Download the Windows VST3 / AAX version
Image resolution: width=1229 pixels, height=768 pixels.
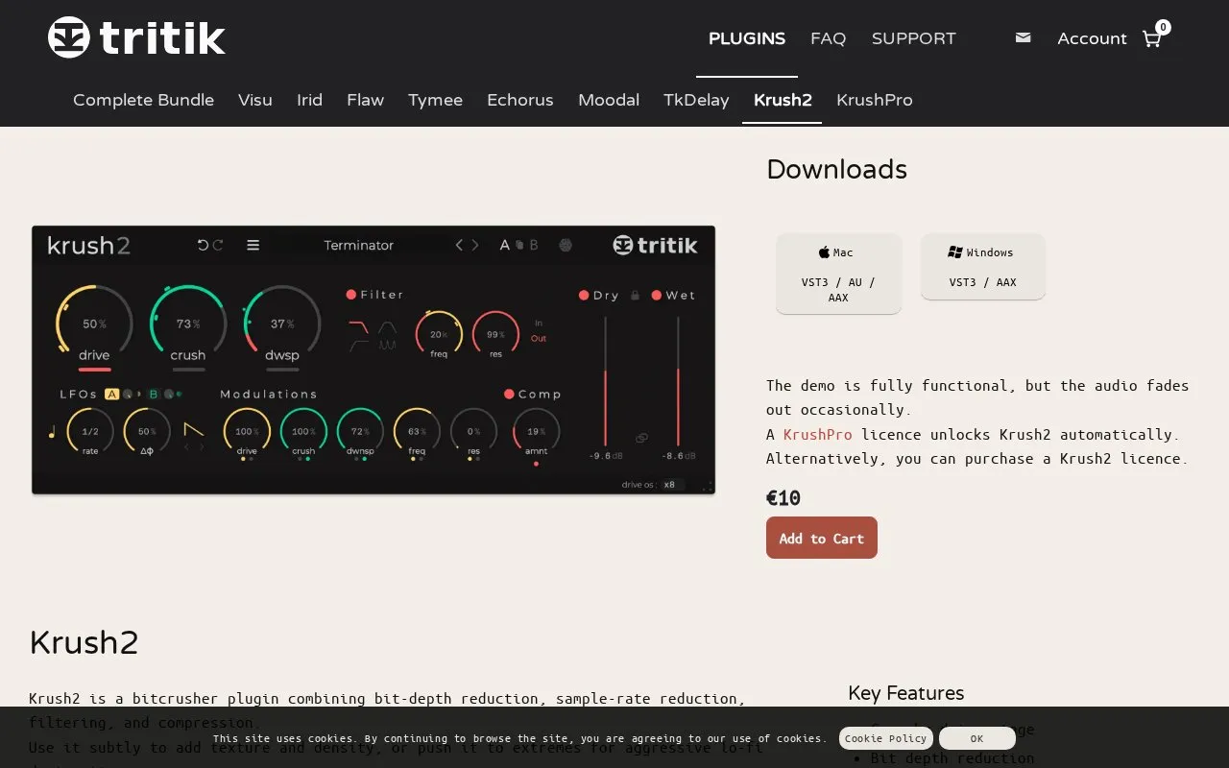(x=982, y=266)
